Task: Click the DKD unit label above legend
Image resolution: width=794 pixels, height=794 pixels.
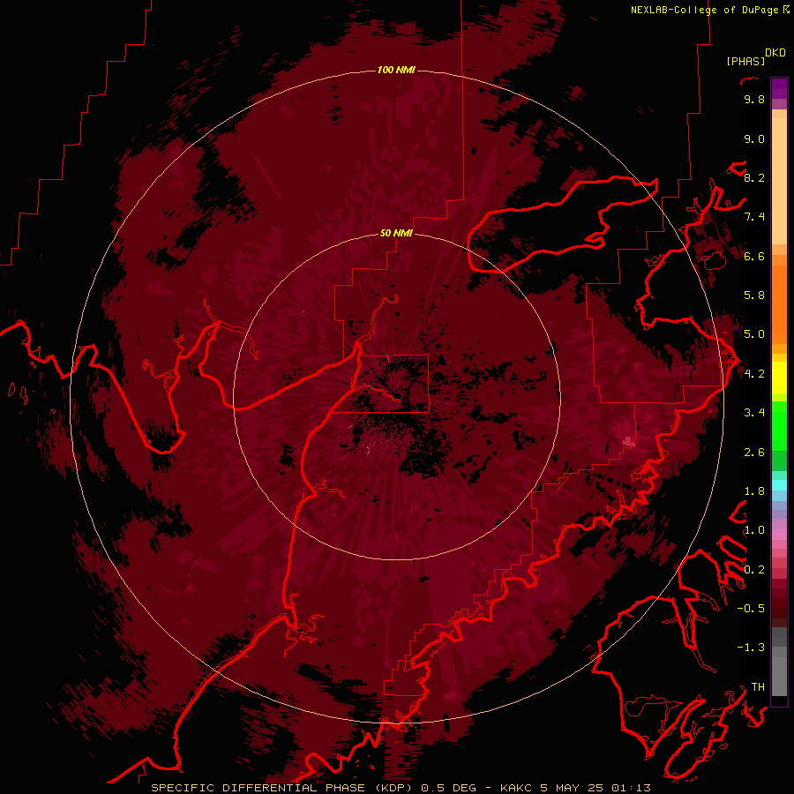Action: (x=775, y=53)
